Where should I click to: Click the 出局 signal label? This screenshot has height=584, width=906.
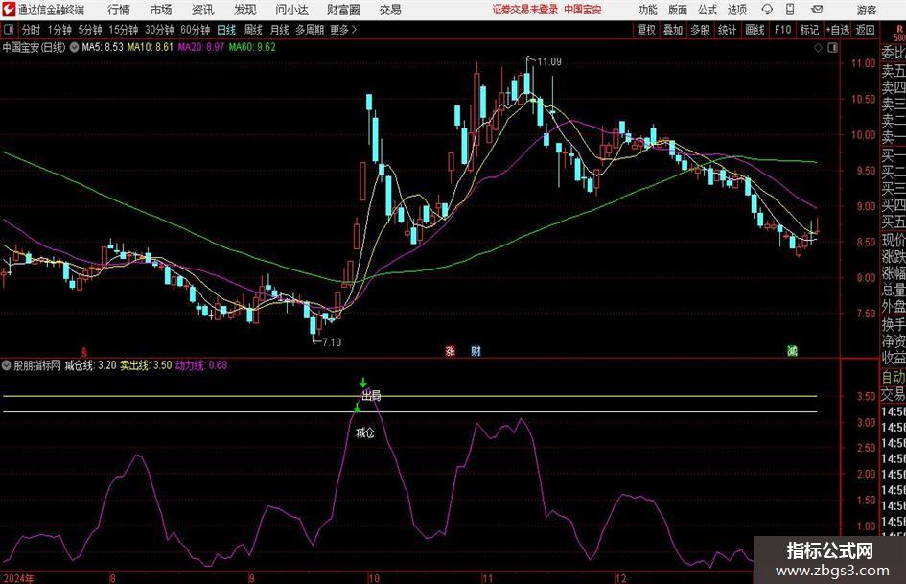[372, 397]
